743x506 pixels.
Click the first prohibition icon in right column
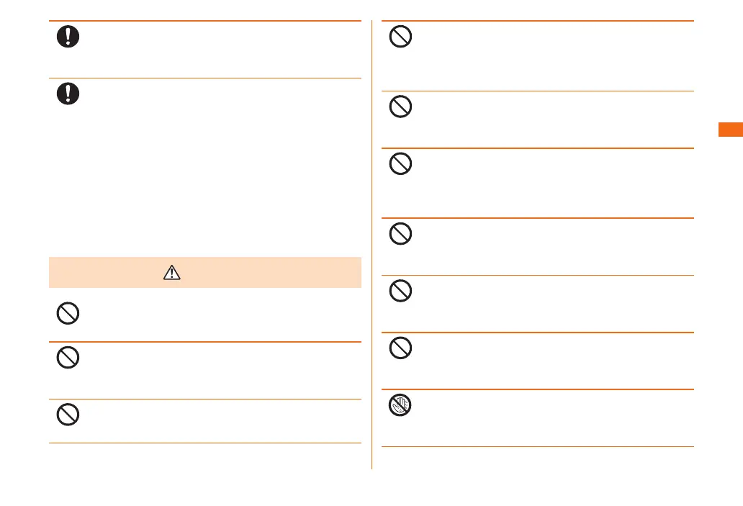pos(400,37)
